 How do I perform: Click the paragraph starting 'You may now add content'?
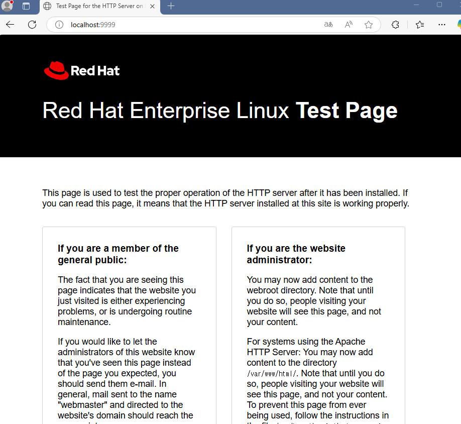tap(314, 301)
